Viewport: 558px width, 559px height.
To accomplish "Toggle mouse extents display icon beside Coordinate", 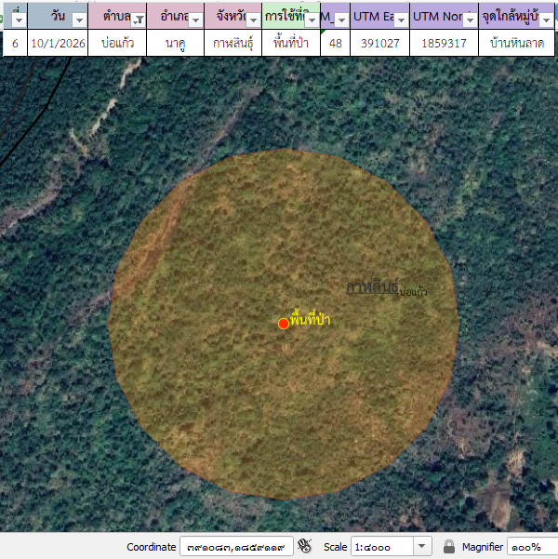I will [x=304, y=547].
